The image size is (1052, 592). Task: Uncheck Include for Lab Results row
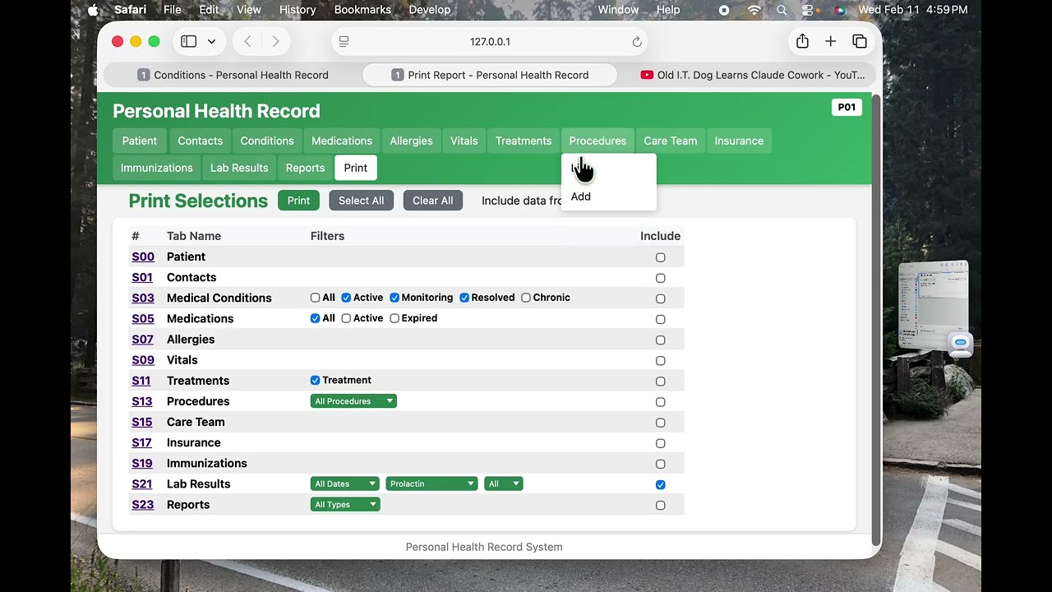point(660,484)
